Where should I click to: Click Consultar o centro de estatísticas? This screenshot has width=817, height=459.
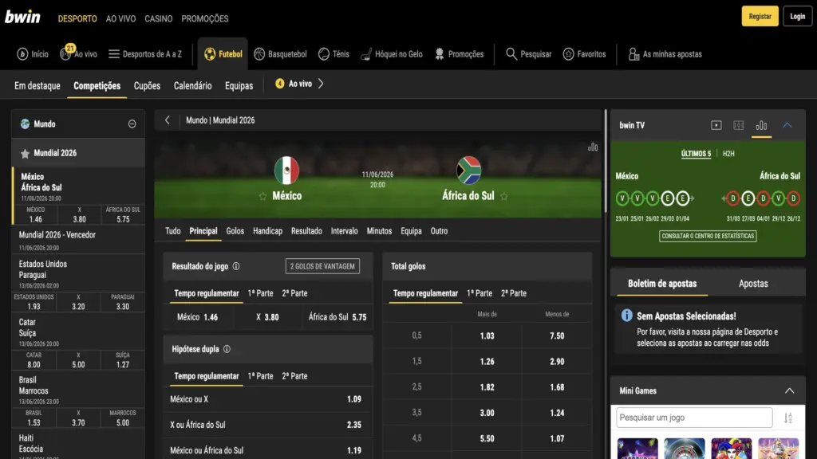point(708,236)
